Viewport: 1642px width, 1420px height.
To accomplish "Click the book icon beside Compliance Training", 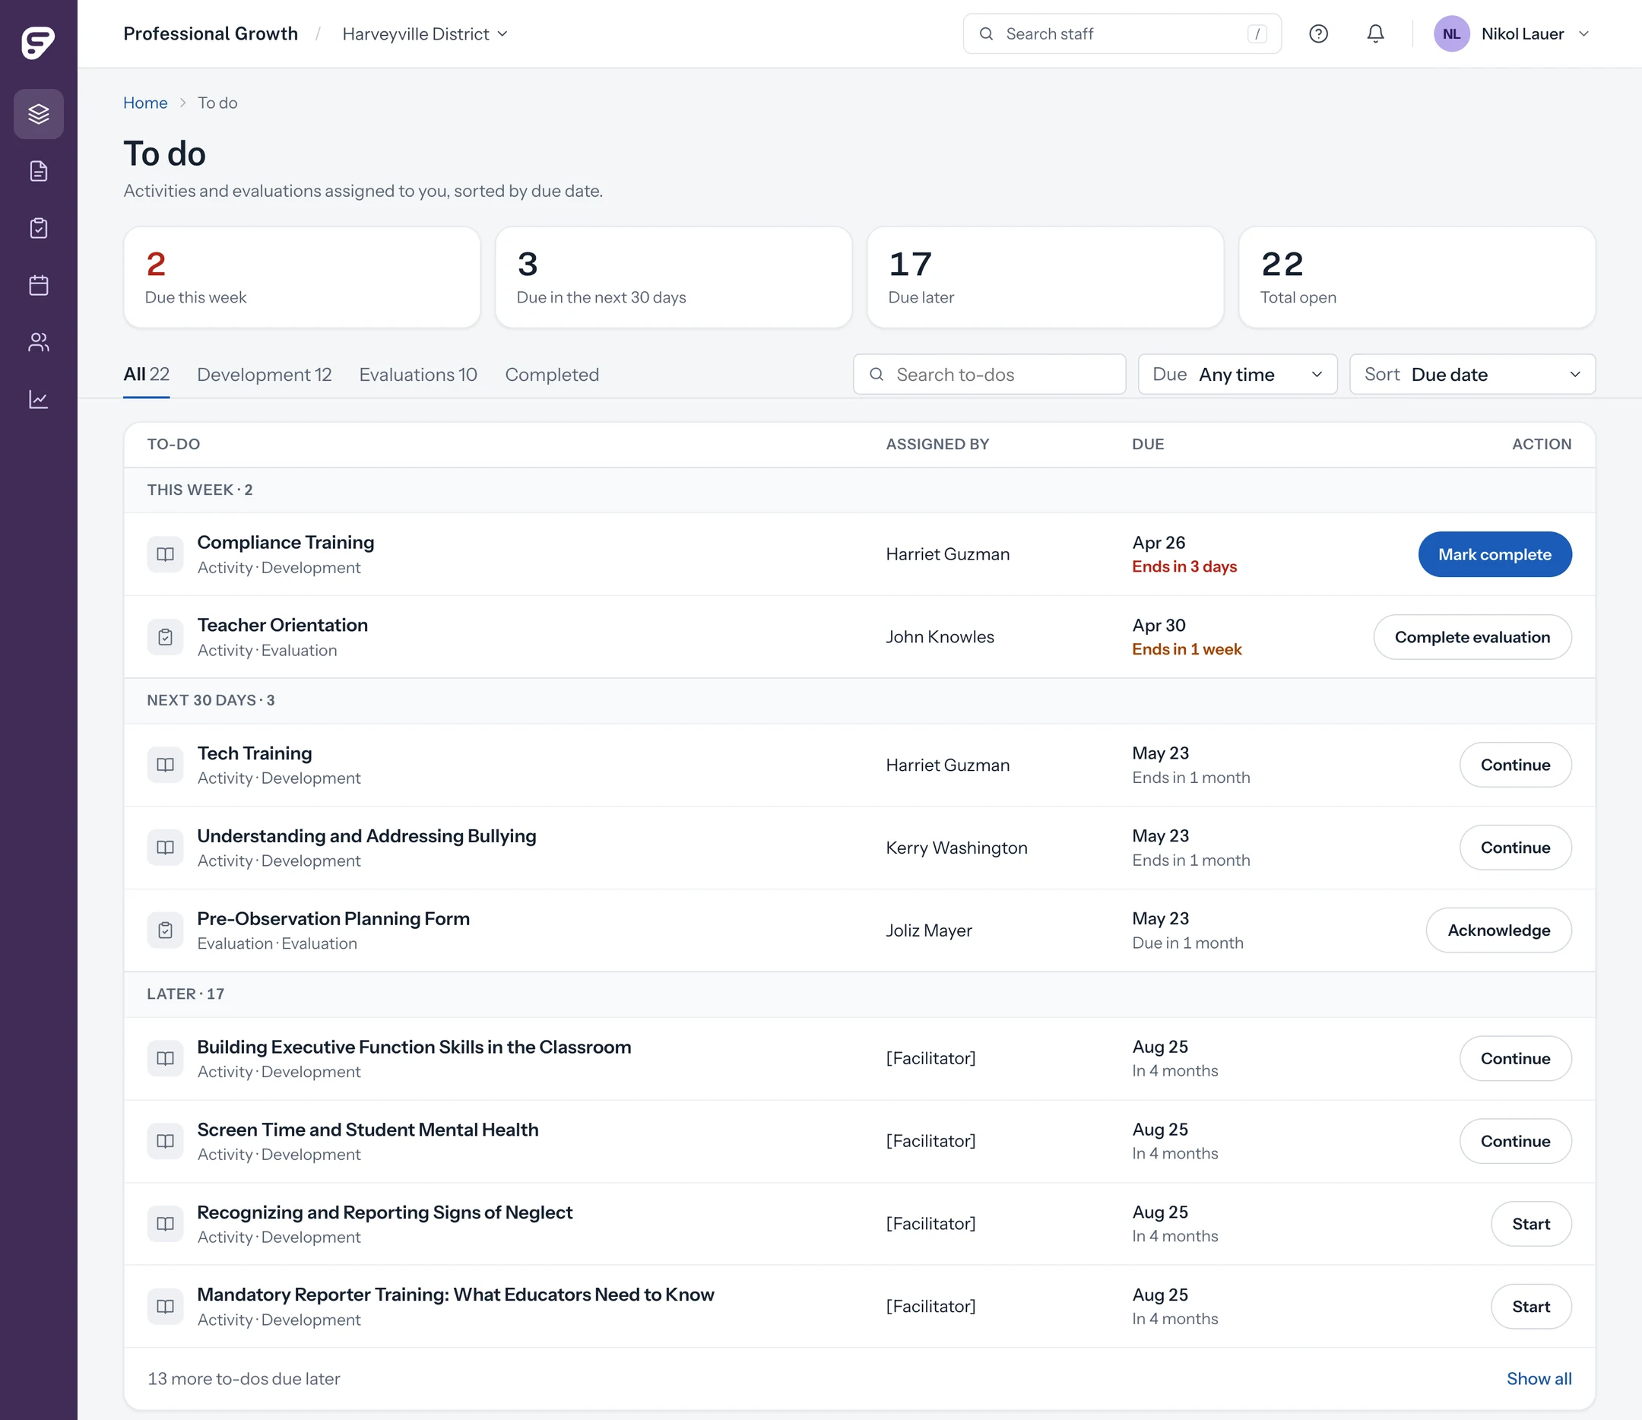I will click(166, 555).
